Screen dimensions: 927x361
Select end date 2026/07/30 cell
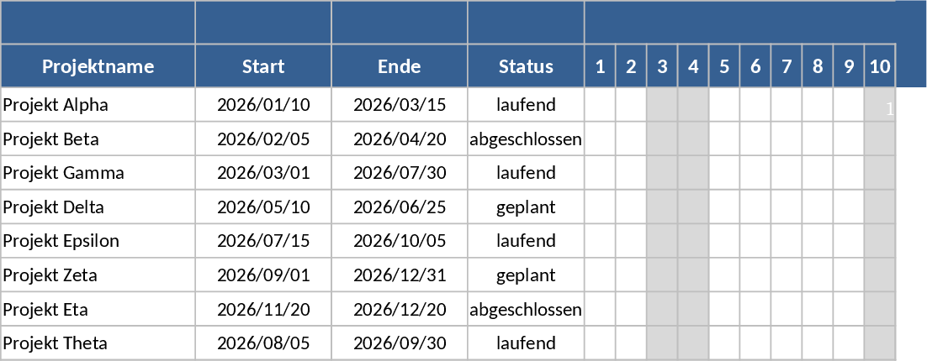[x=399, y=173]
